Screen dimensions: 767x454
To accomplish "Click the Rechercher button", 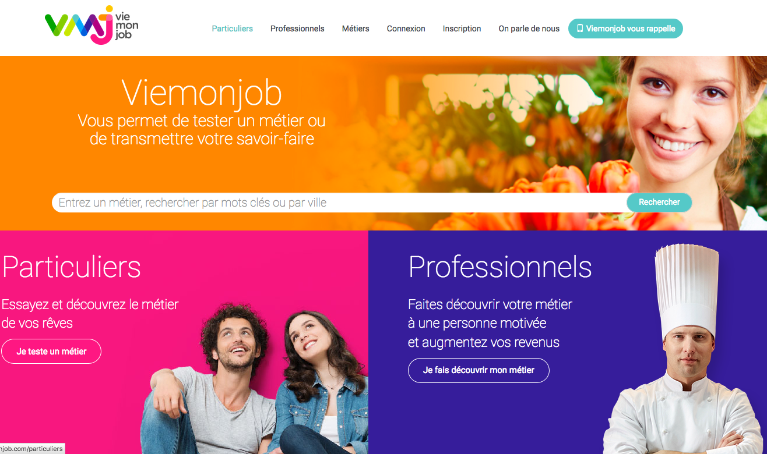I will click(x=659, y=203).
